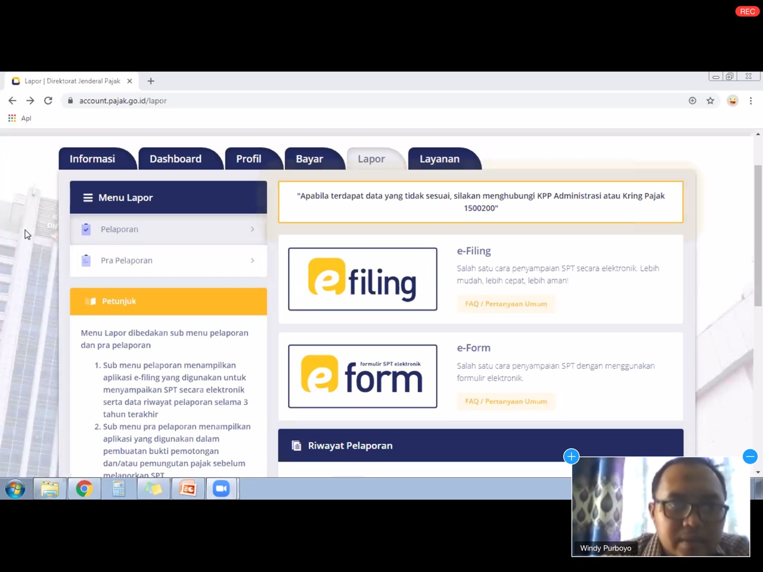Viewport: 763px width, 572px height.
Task: Open a new browser tab
Action: [x=151, y=81]
